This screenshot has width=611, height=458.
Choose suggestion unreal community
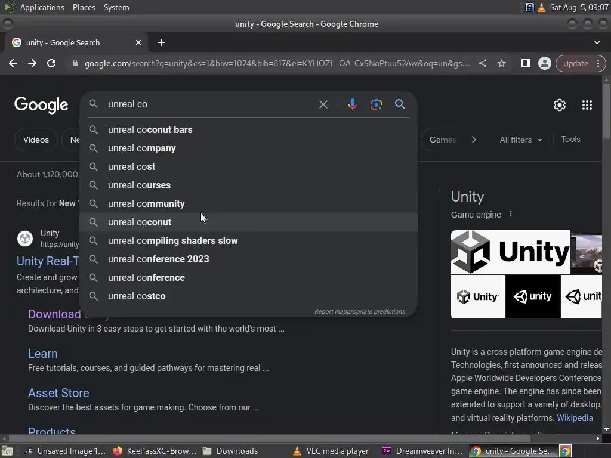[x=249, y=204]
